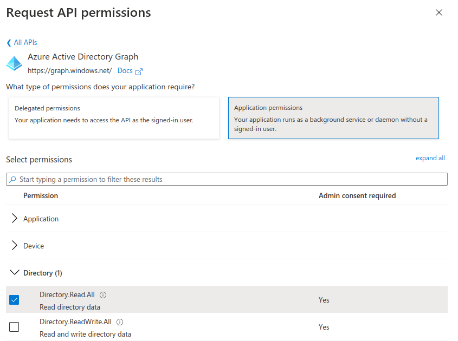Close the Request API permissions panel
Screen dimensions: 458x341
coord(439,13)
